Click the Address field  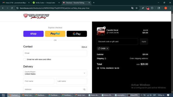coord(55,89)
